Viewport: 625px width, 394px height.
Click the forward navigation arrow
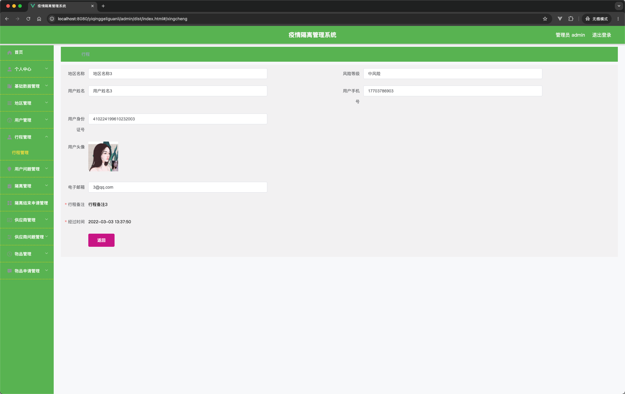coord(18,19)
